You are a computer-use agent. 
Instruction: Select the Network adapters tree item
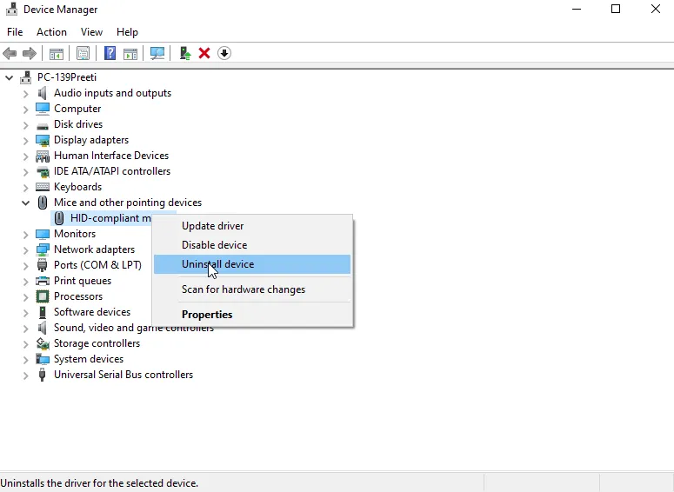[94, 249]
